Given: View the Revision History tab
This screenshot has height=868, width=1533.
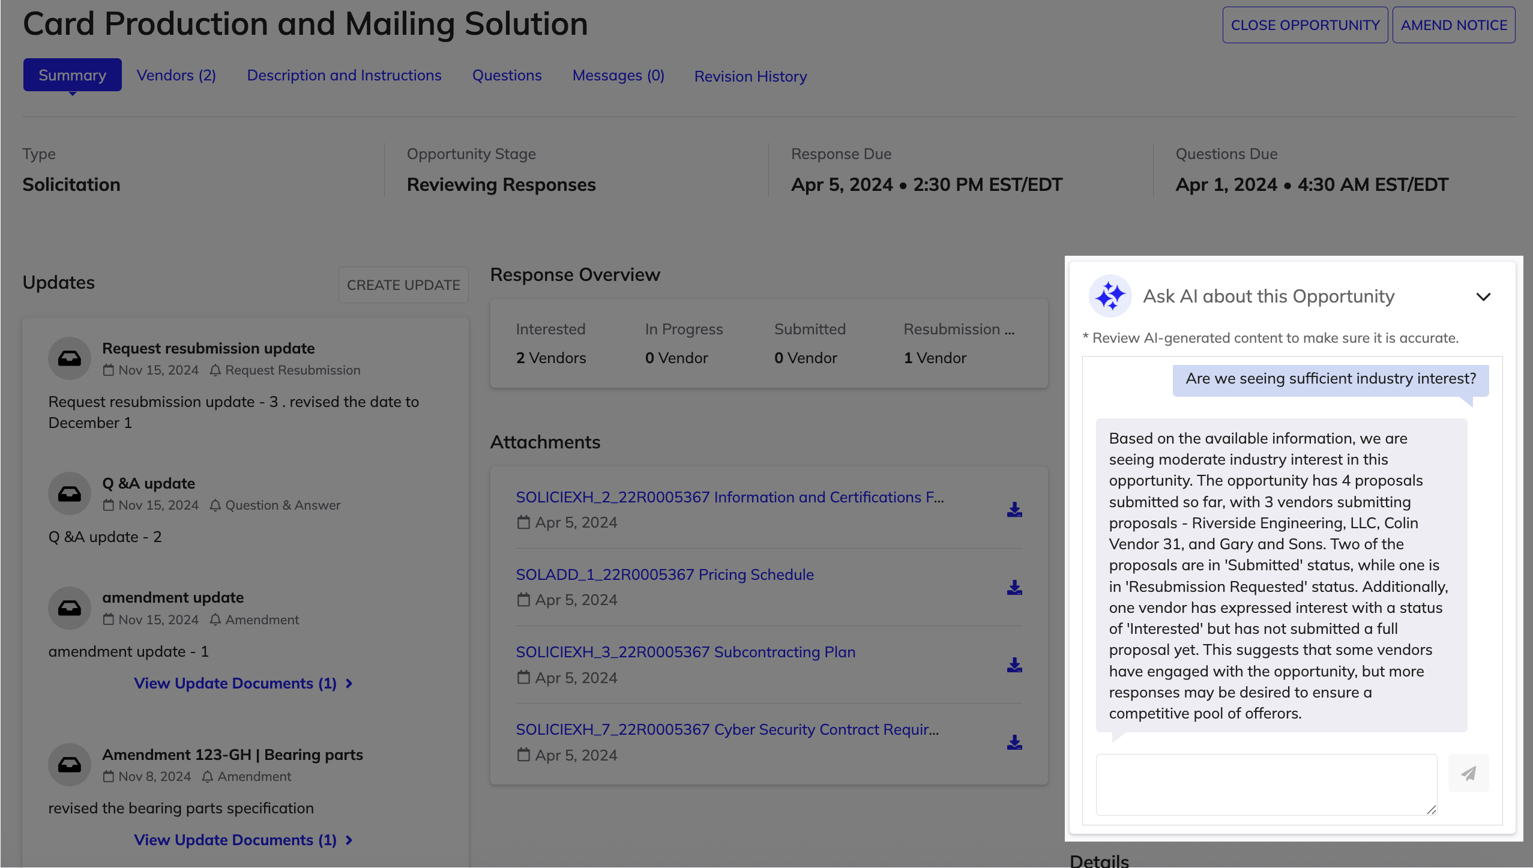Looking at the screenshot, I should point(750,76).
